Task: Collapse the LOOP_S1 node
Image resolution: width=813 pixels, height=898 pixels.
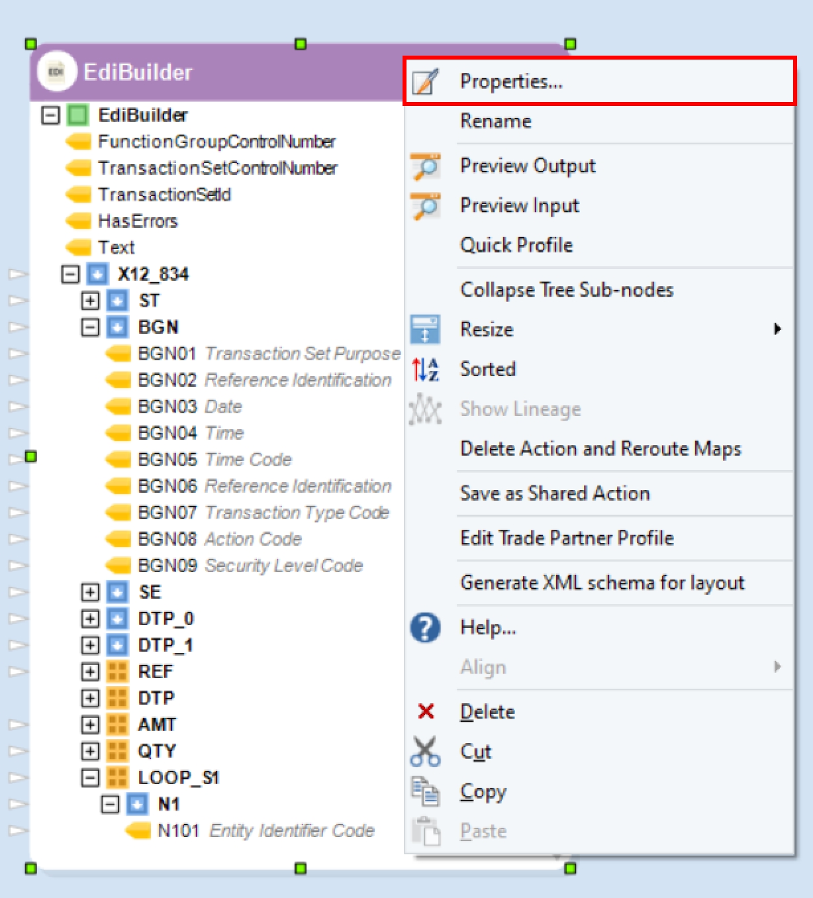Action: pyautogui.click(x=90, y=777)
